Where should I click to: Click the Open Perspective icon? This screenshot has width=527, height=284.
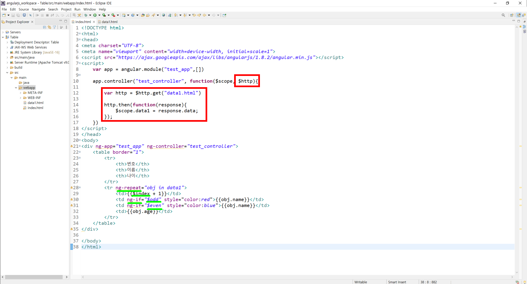point(512,15)
